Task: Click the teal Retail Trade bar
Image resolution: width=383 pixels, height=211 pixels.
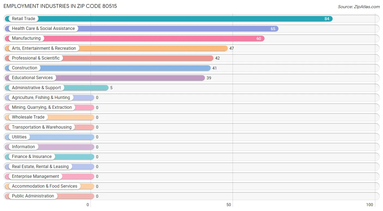Action: pos(169,19)
